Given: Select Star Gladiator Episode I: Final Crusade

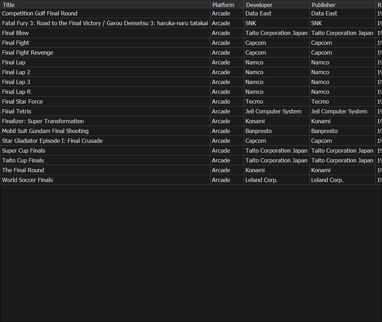Looking at the screenshot, I should 53,141.
